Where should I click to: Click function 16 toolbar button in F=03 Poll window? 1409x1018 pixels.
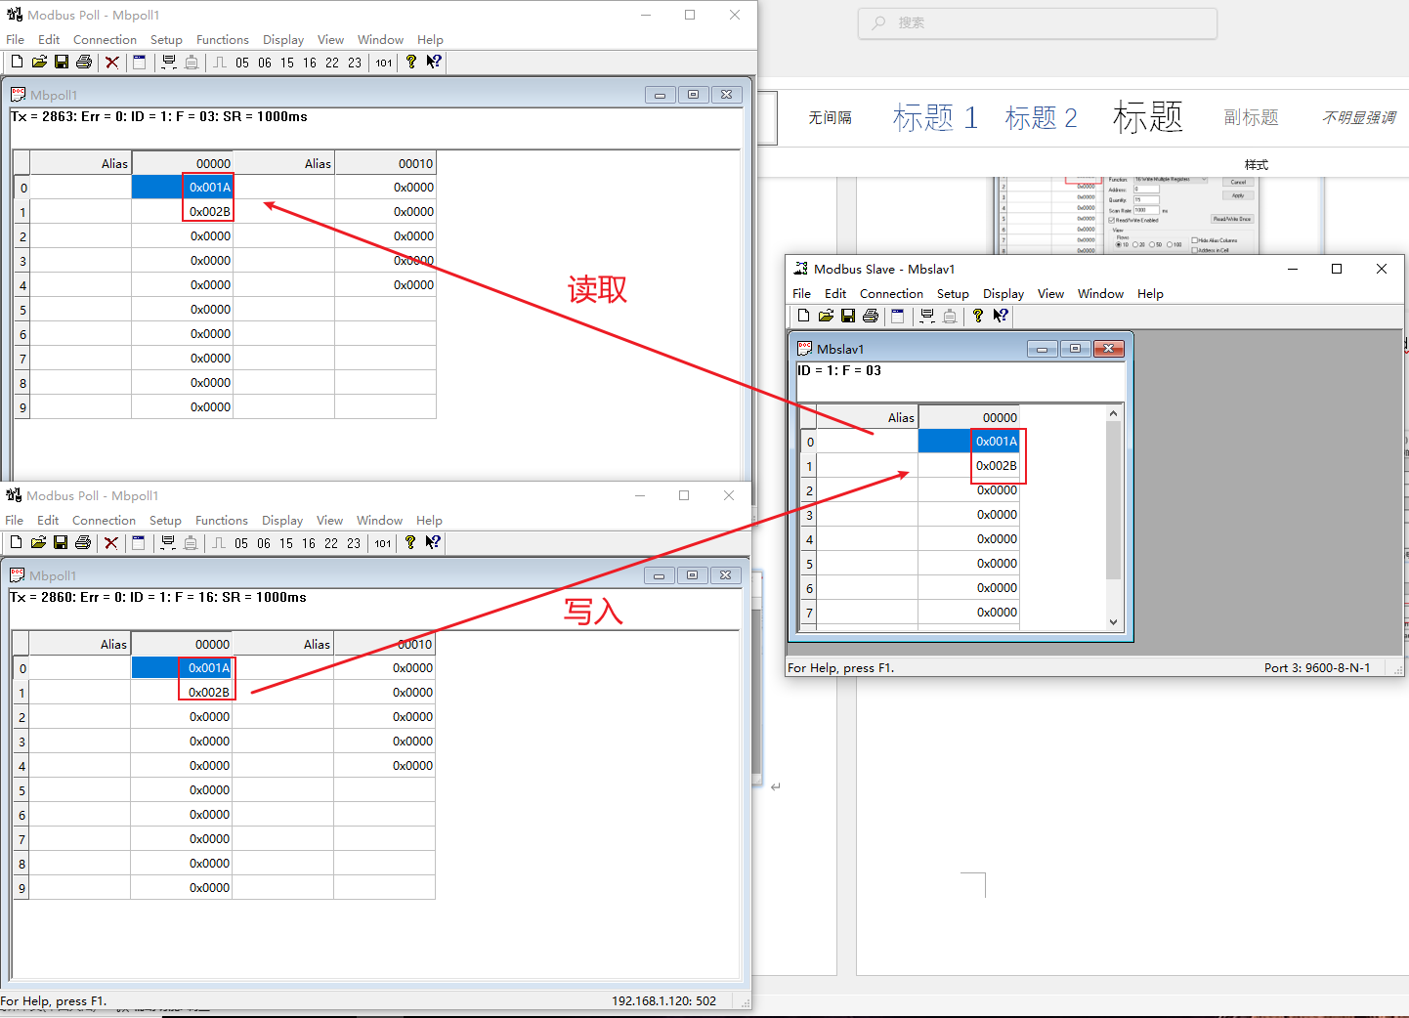[x=310, y=63]
